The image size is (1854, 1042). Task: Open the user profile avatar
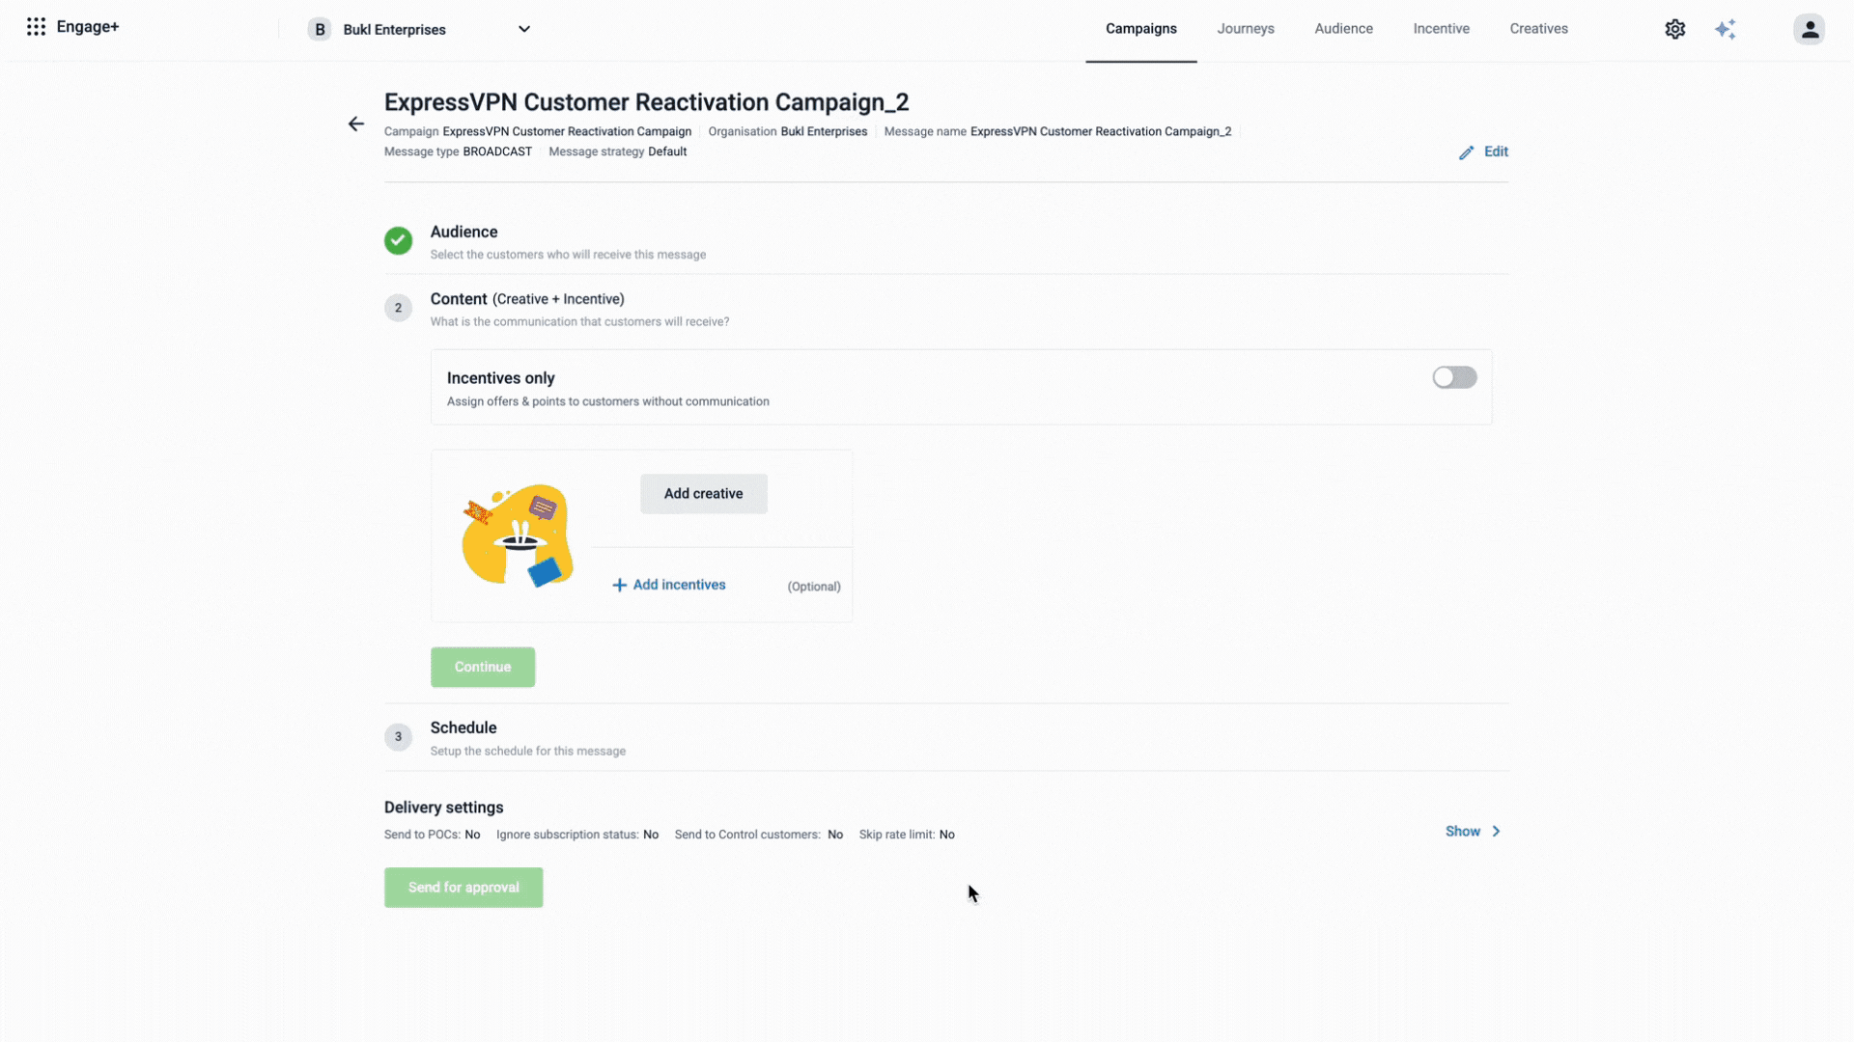pos(1809,29)
